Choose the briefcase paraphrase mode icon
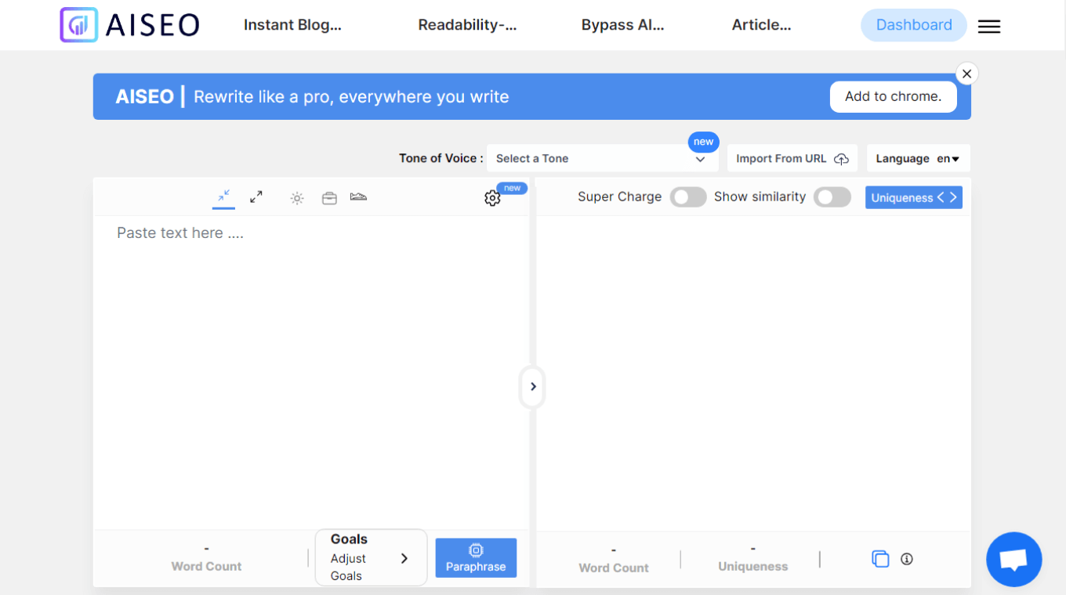Screen dimensions: 1066x595 click(329, 198)
